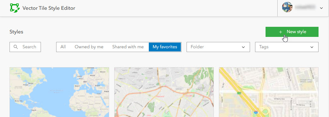Viewport: 329px width, 117px height.
Task: Click the Tags dropdown chevron arrow
Action: pyautogui.click(x=312, y=47)
